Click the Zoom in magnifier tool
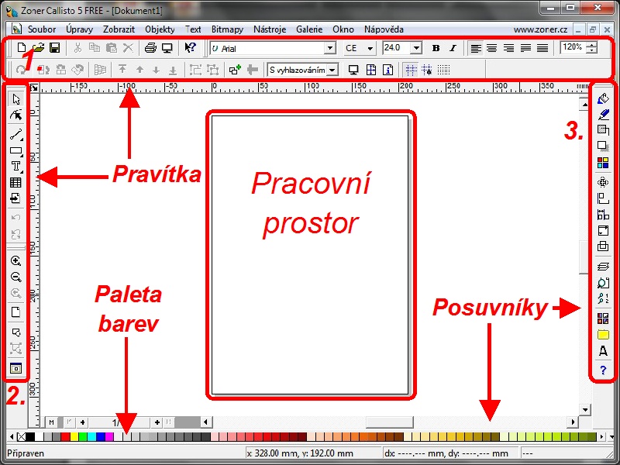The height and width of the screenshot is (465, 620). (15, 261)
